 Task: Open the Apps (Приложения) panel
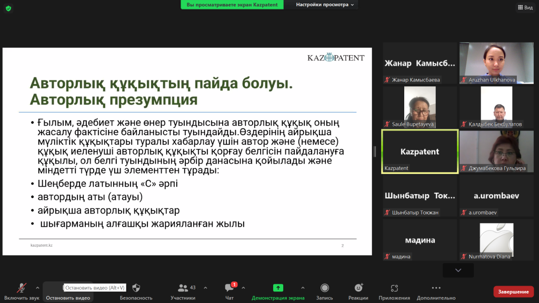coord(394,288)
